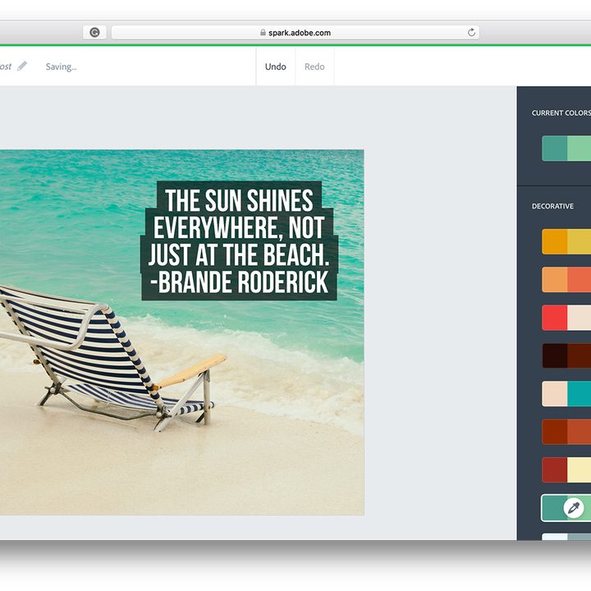Select the quote text box on the image
Image resolution: width=591 pixels, height=591 pixels.
tap(239, 241)
